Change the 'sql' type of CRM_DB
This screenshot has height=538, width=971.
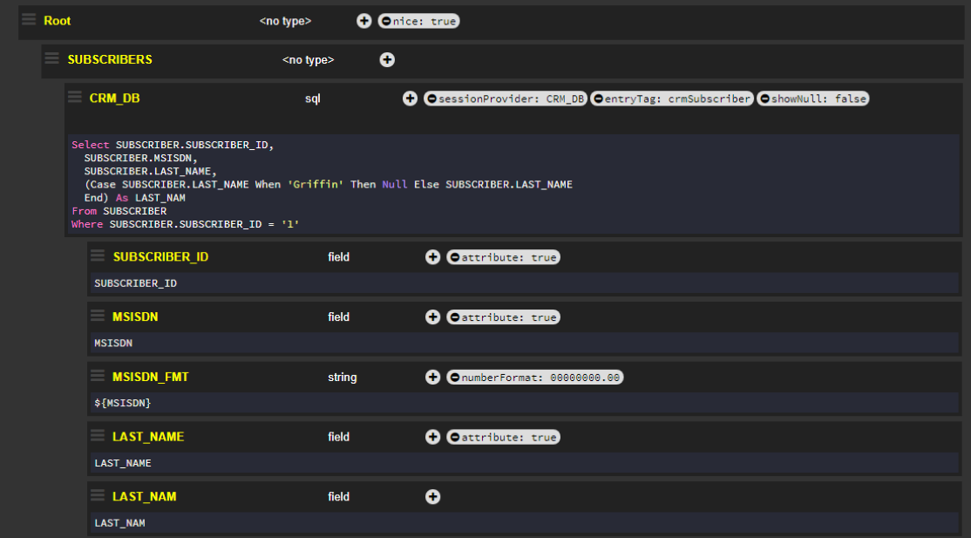click(313, 99)
